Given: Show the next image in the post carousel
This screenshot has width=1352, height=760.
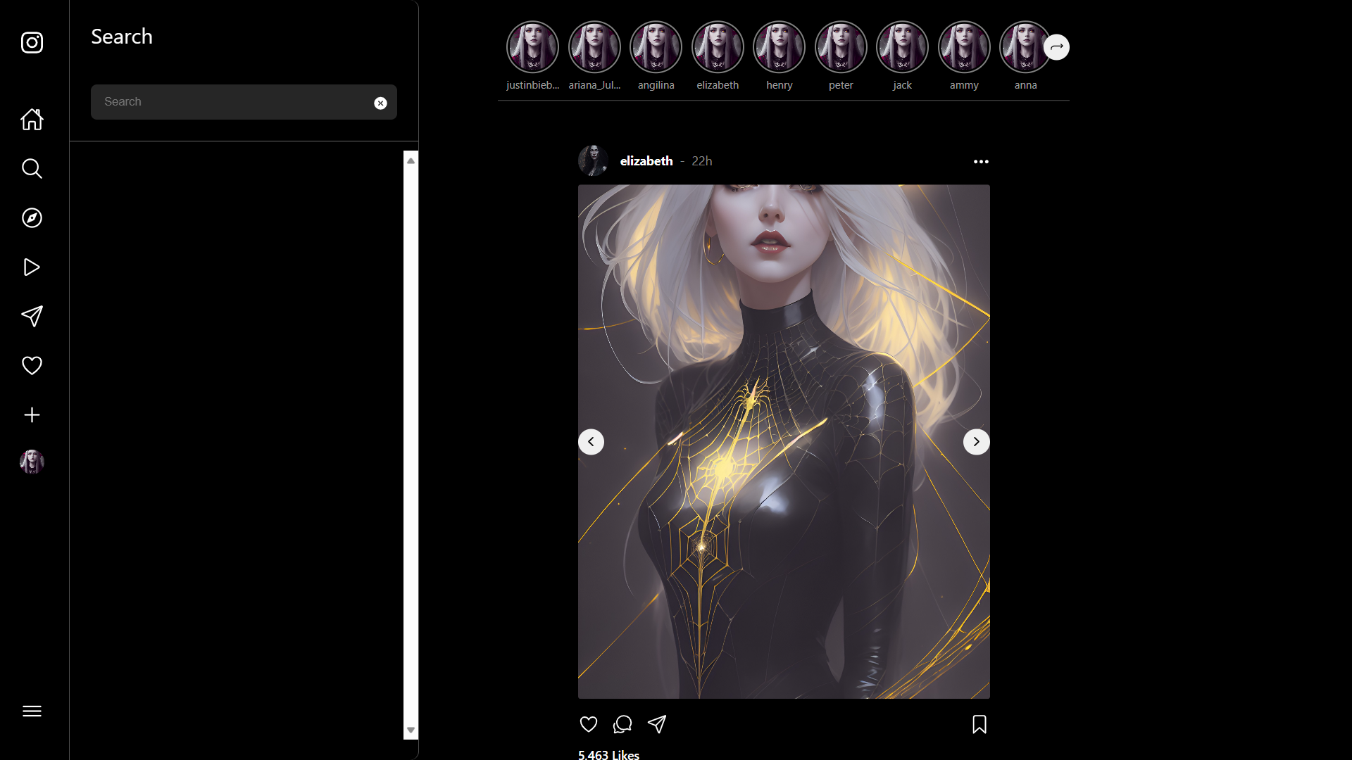Looking at the screenshot, I should point(976,442).
